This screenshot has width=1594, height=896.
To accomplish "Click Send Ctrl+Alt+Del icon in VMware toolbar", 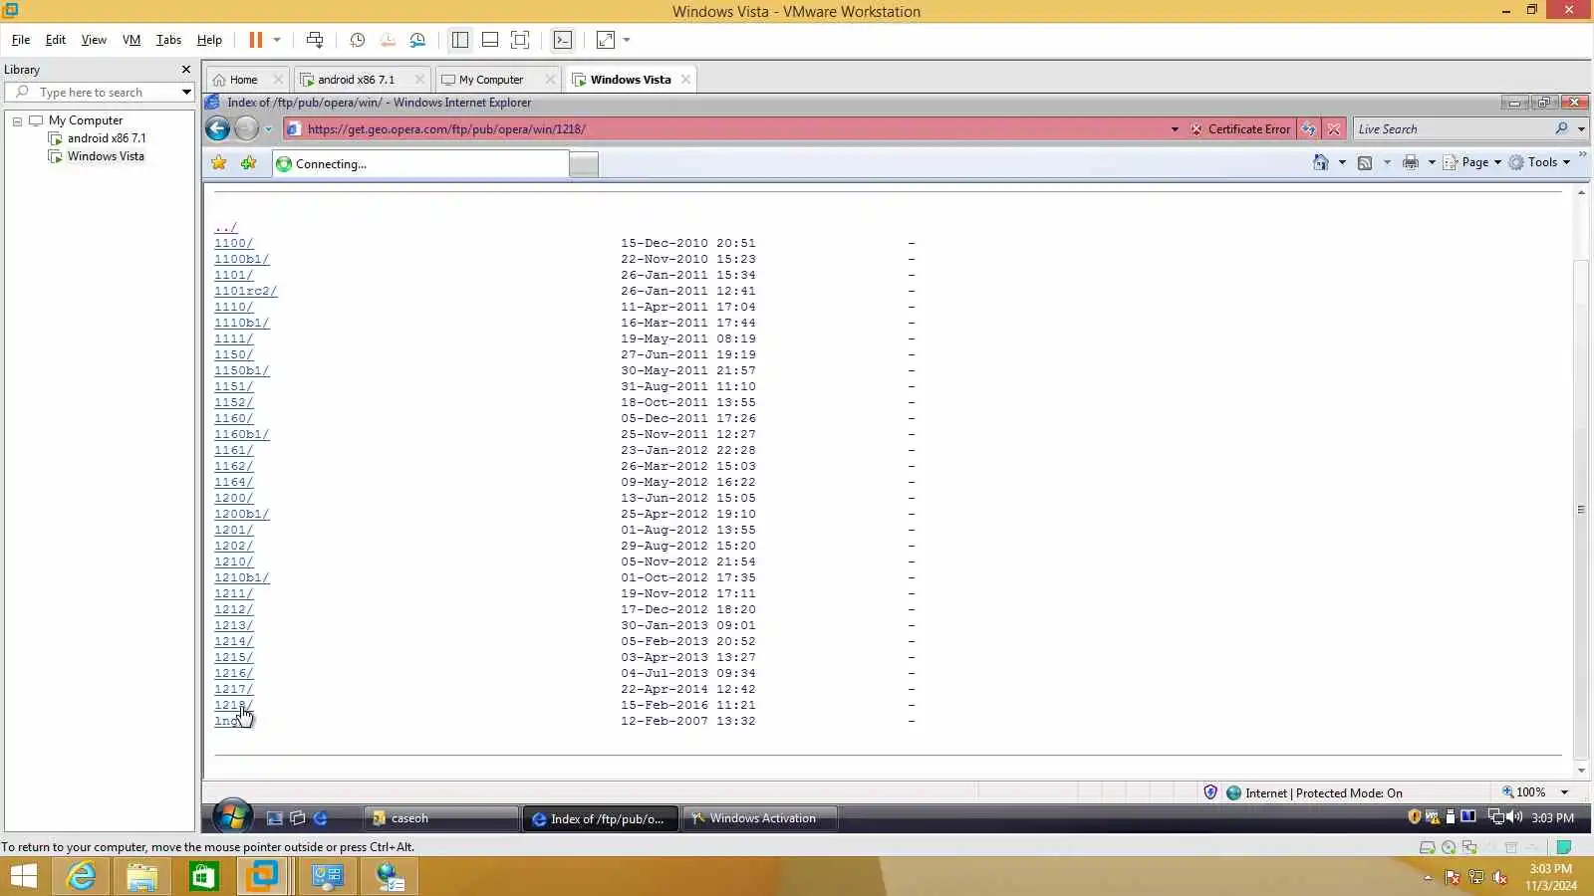I will click(x=315, y=40).
